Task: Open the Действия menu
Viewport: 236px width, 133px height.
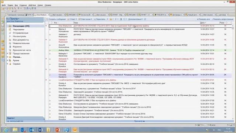Action: [x=32, y=5]
